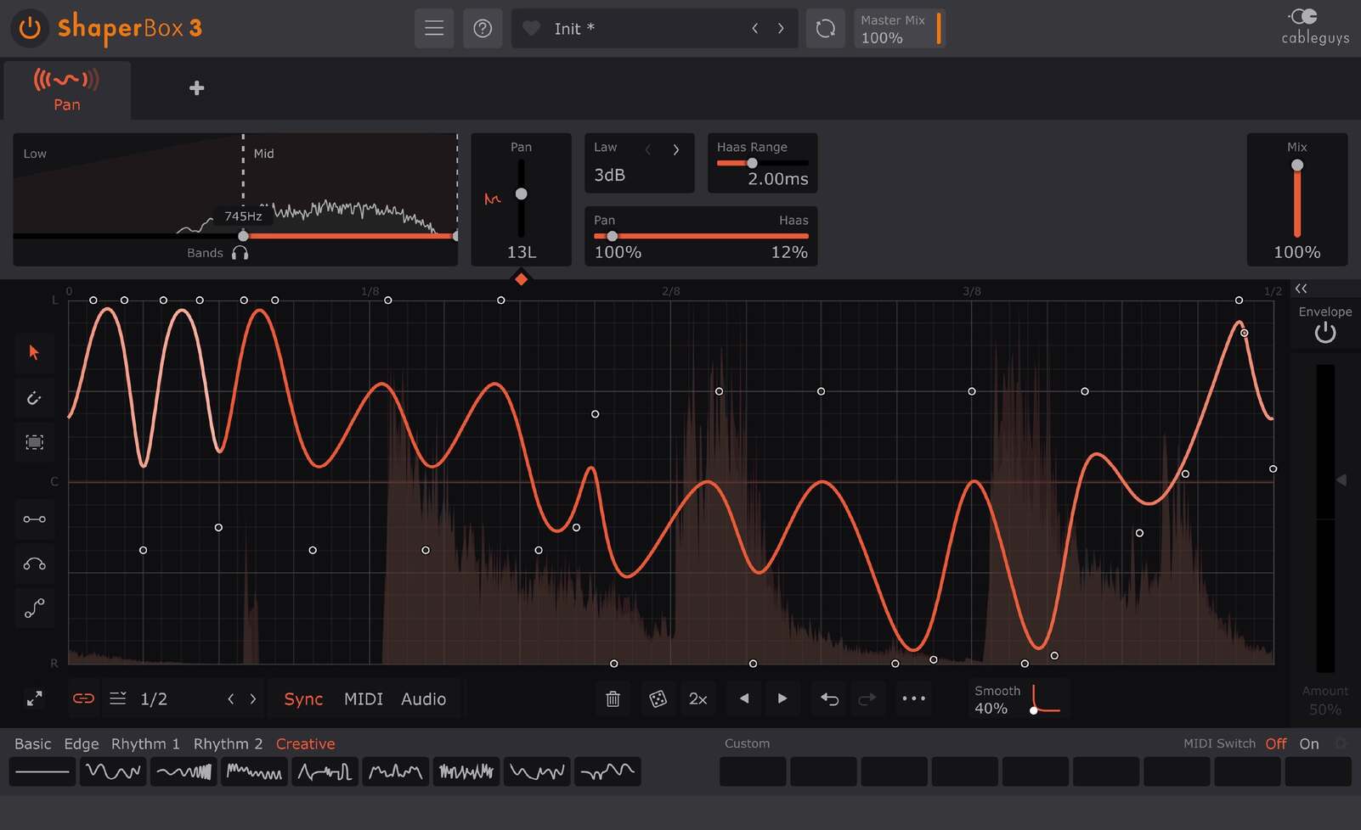Screen dimensions: 1361x830
Task: Open the Creative wave category
Action: pyautogui.click(x=305, y=743)
